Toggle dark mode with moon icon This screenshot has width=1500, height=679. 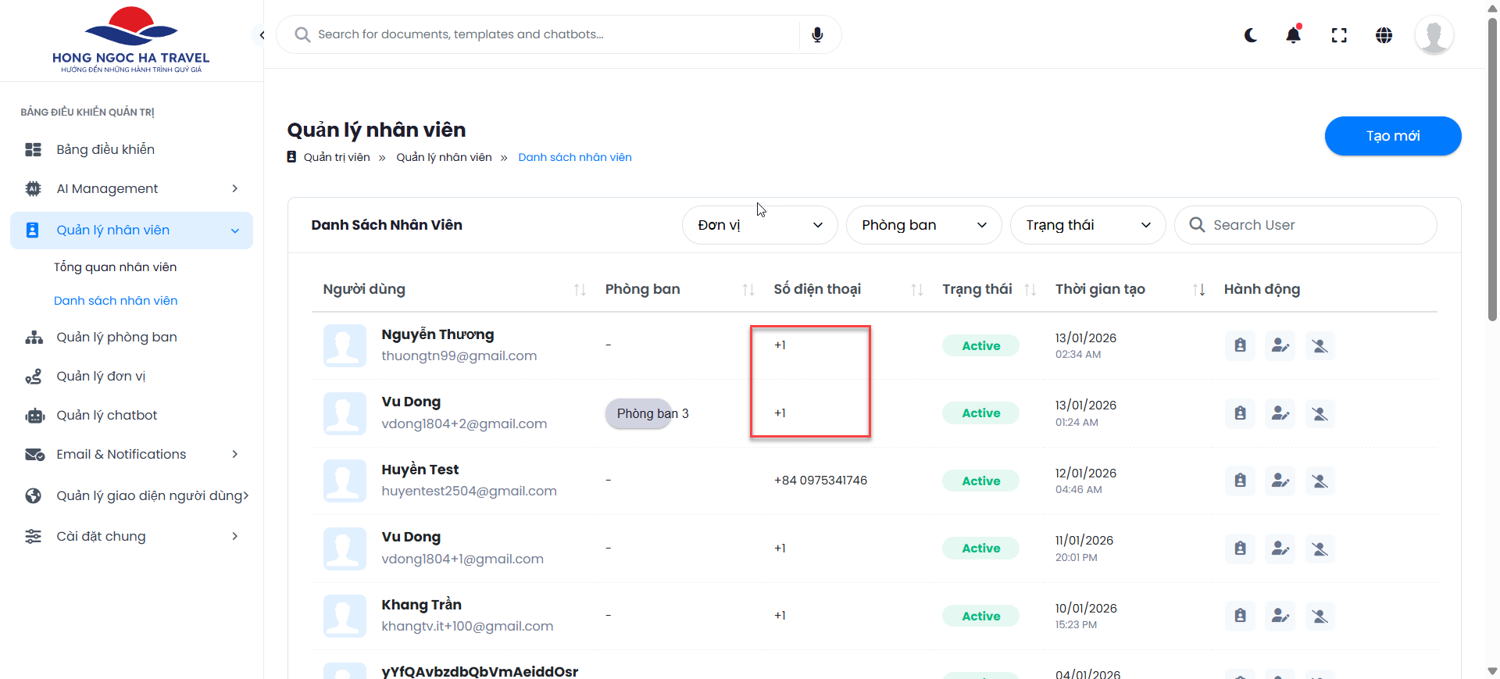(1251, 35)
